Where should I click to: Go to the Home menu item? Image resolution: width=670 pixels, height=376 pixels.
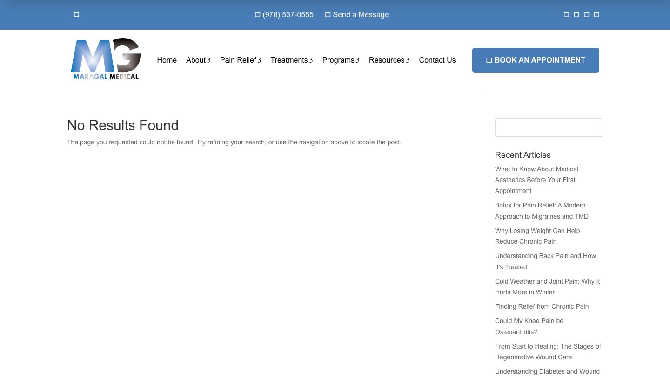click(x=167, y=60)
